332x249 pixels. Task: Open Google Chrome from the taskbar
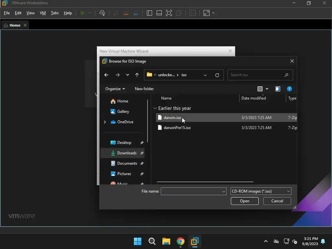point(180,241)
